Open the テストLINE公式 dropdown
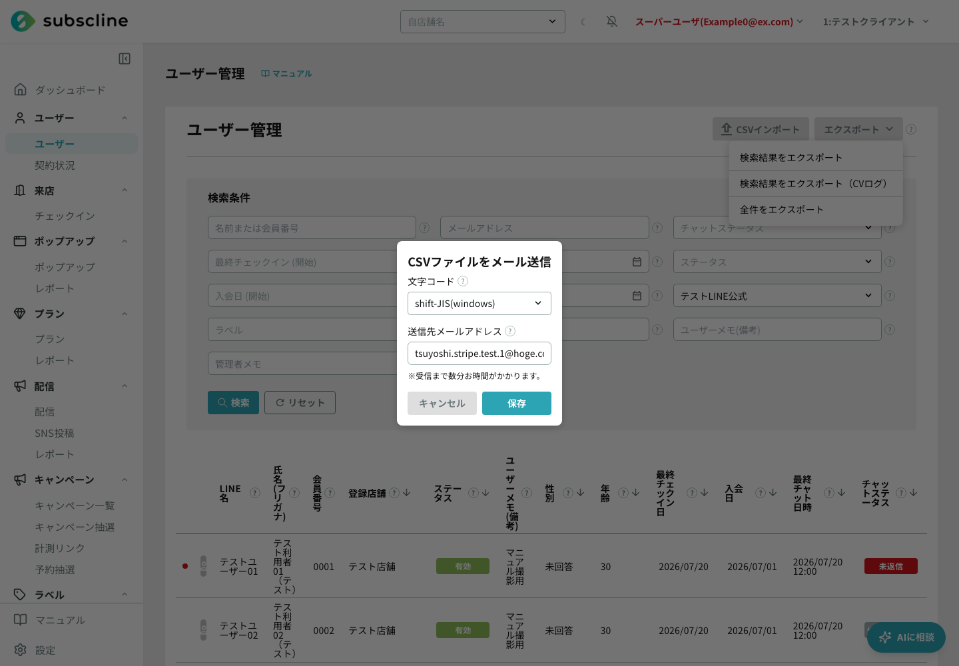959x666 pixels. tap(777, 296)
